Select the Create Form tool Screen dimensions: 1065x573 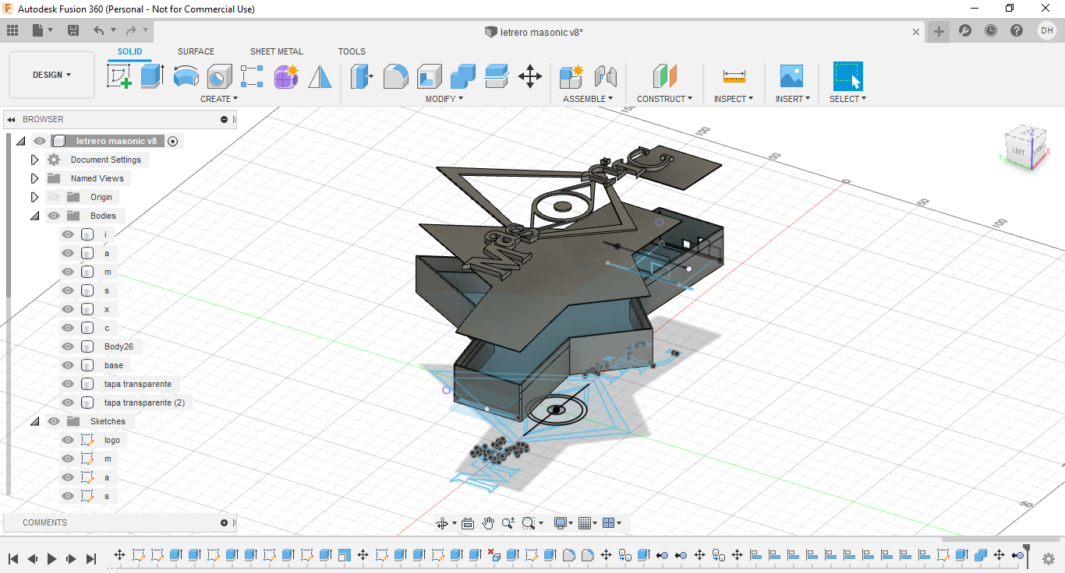pyautogui.click(x=286, y=76)
